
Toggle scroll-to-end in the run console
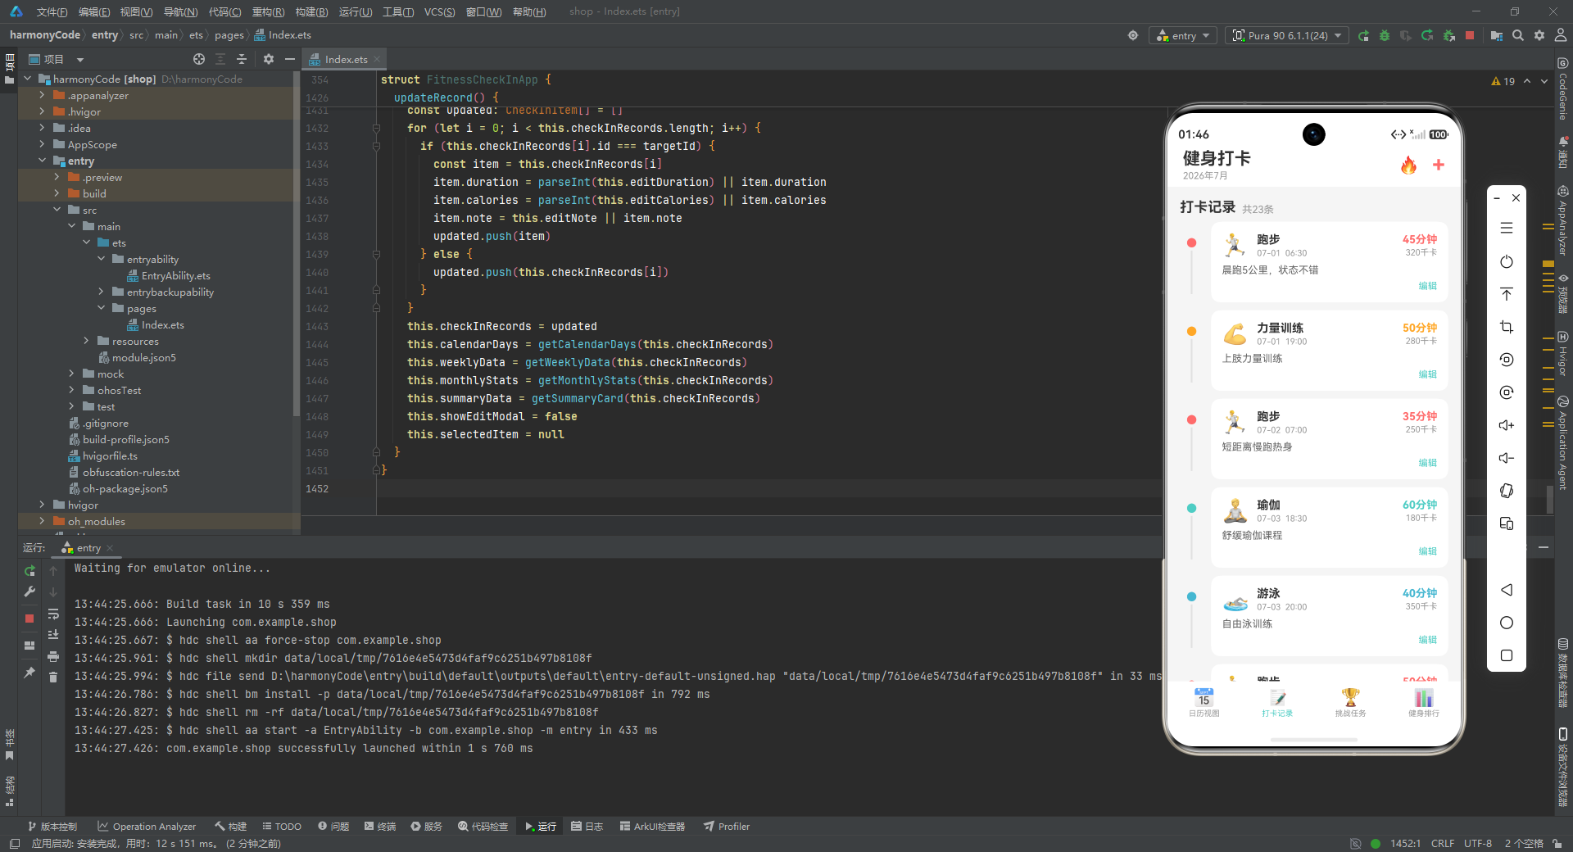tap(53, 634)
